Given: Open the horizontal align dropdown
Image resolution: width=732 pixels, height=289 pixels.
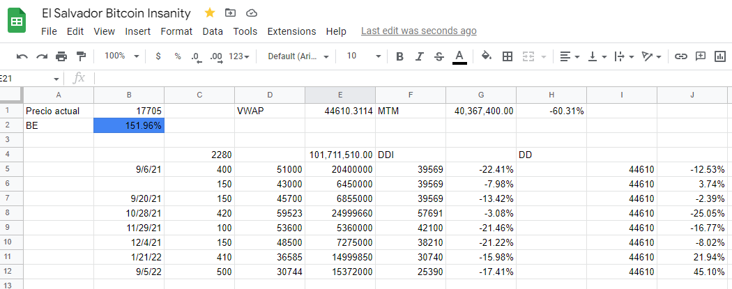Looking at the screenshot, I should coord(570,56).
